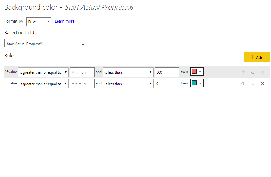
Task: Open the Start Actual Progress% field dropdown
Action: tap(46, 43)
